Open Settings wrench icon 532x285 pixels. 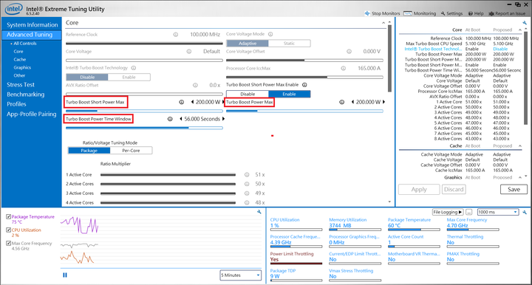coord(443,13)
